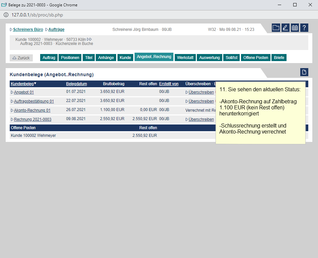Click the pencil edit icon

(285, 28)
